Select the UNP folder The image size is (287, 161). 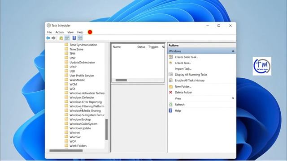pos(73,58)
